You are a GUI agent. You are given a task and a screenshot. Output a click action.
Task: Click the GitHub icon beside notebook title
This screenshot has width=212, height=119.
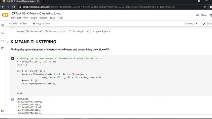pos(13,13)
